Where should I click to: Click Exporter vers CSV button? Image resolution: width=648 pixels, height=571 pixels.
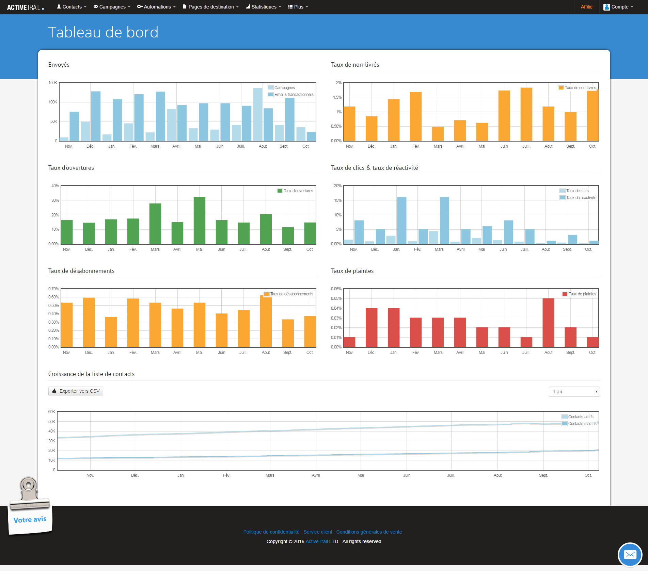click(76, 391)
